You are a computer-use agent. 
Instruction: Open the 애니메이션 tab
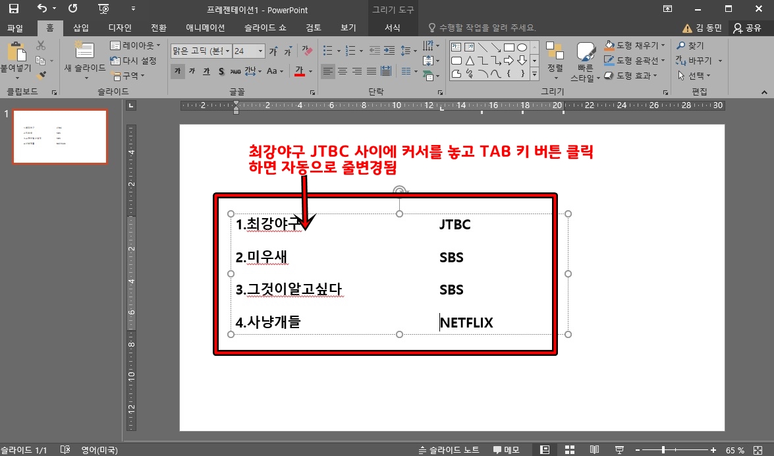(x=206, y=28)
